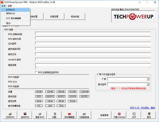Select the 256 bit bus width indicator

(x=61, y=101)
